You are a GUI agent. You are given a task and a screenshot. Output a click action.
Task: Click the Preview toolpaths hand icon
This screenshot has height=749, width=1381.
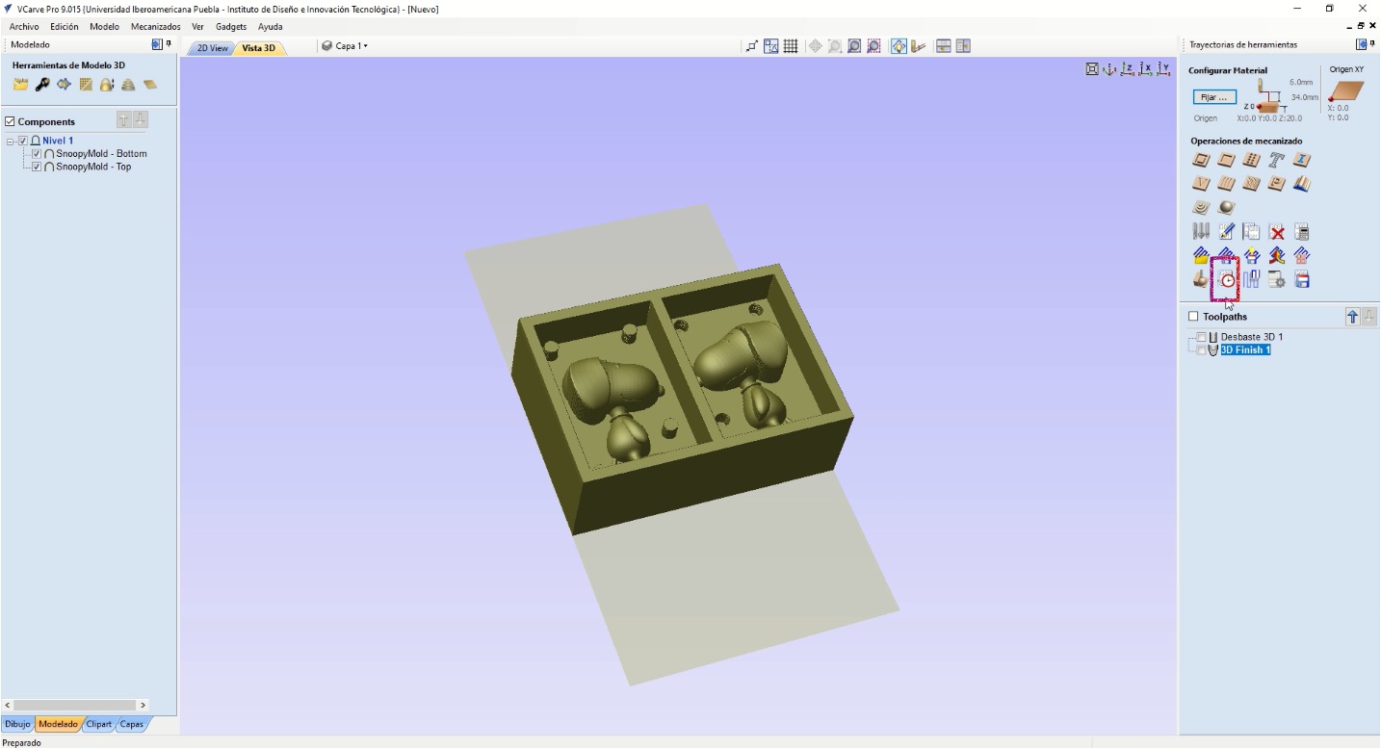1201,280
